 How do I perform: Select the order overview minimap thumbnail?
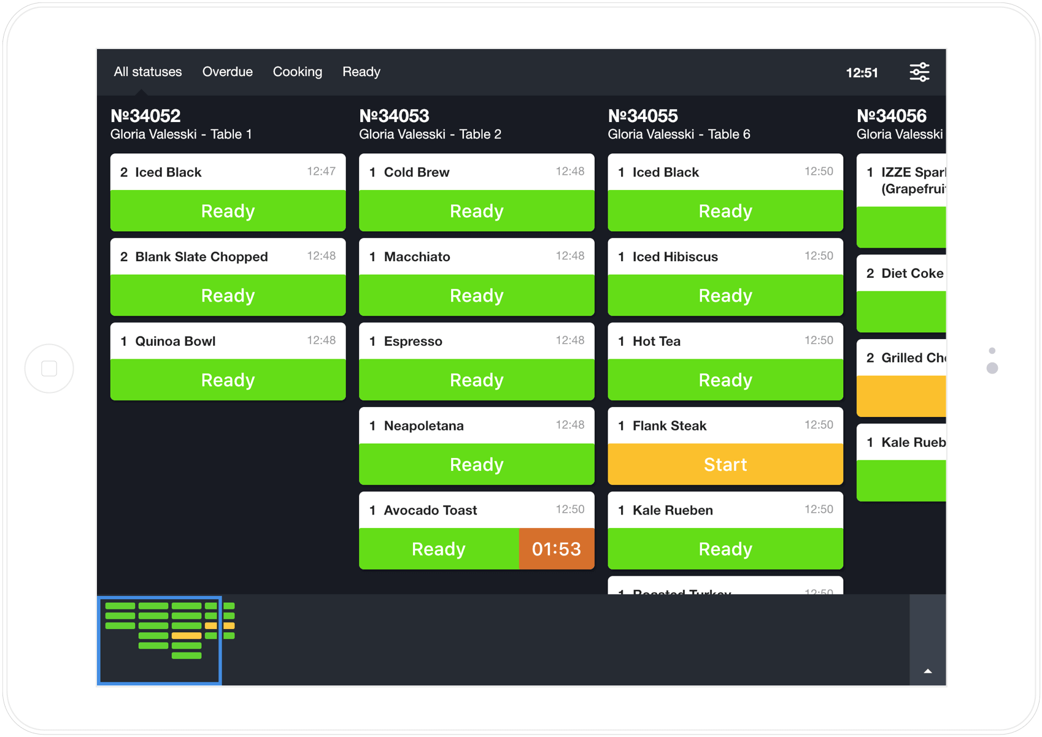(160, 640)
